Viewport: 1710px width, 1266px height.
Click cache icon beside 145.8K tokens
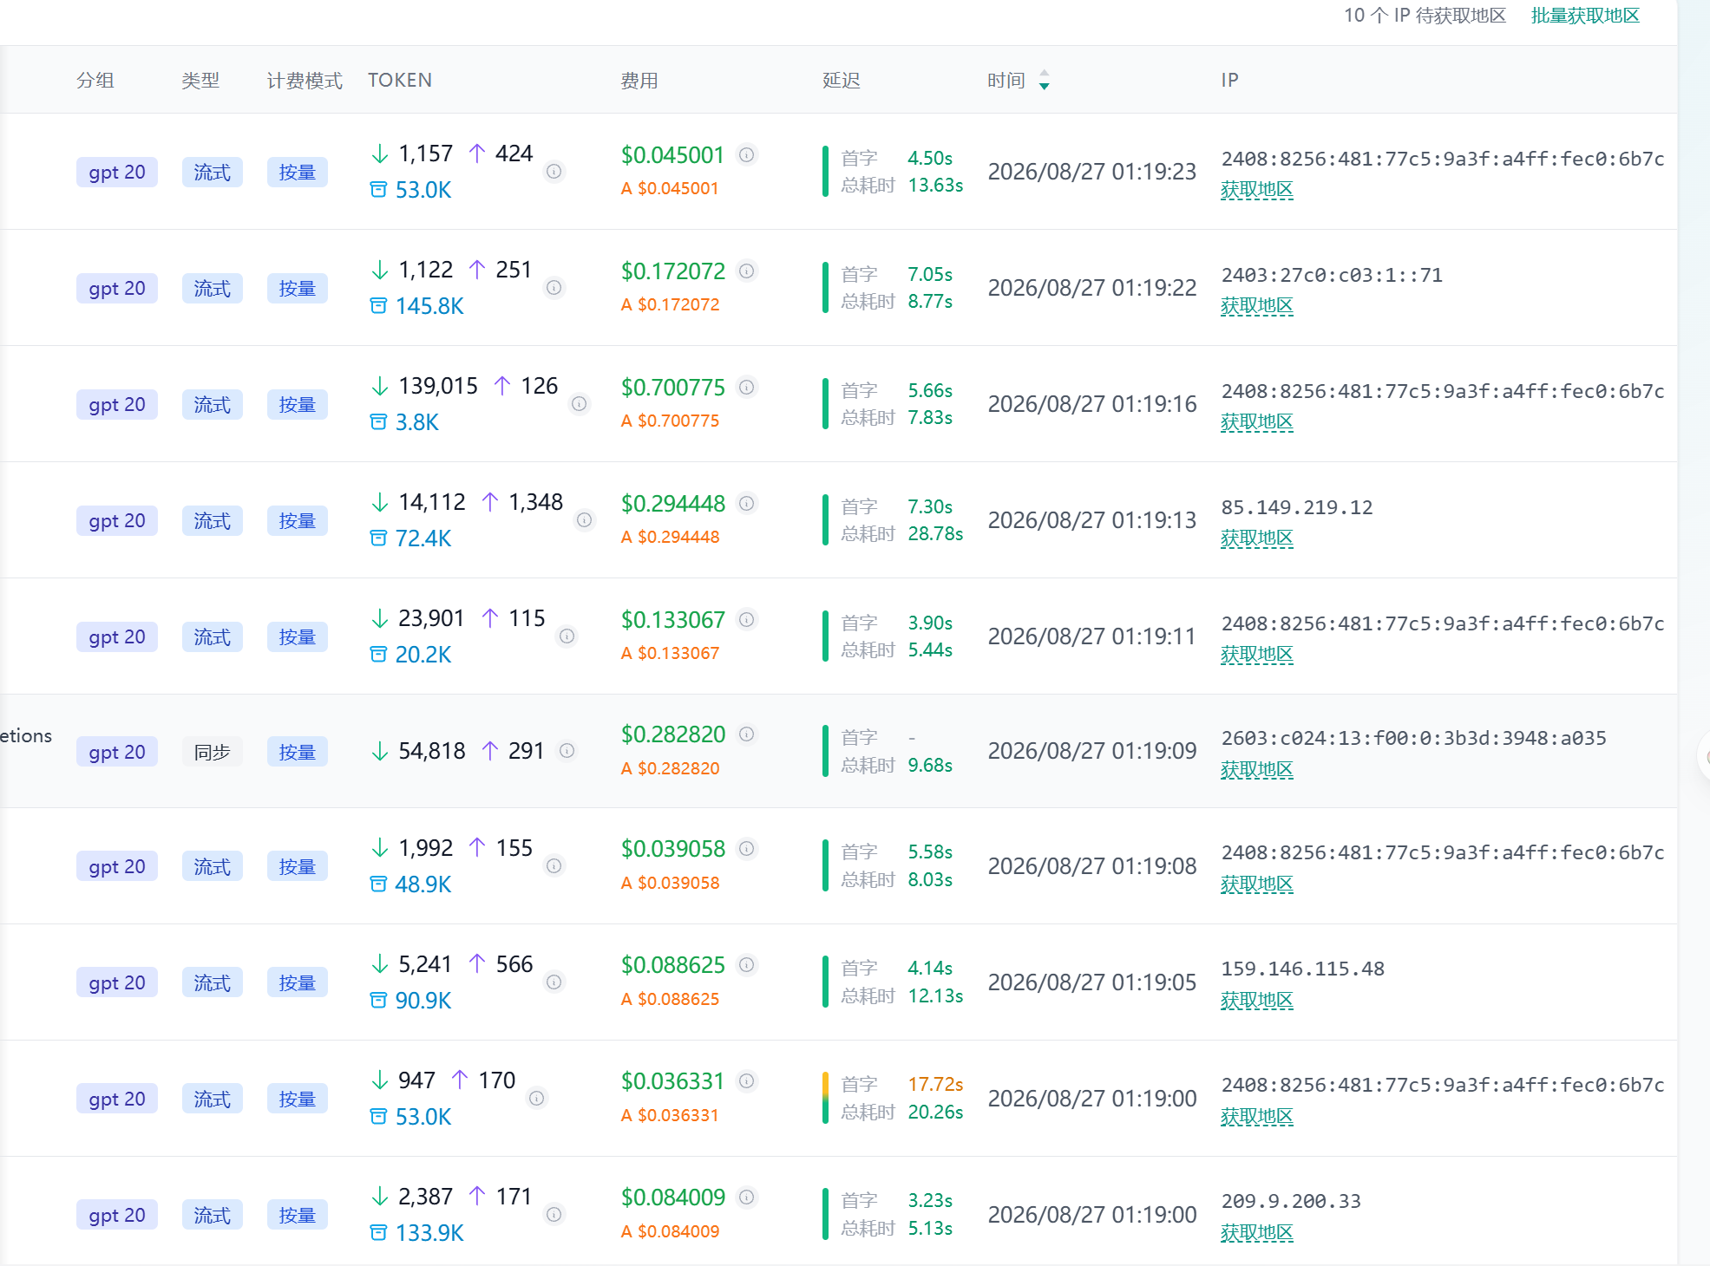(378, 306)
